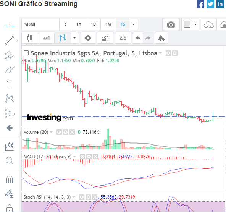This screenshot has width=226, height=212.
Task: Load chart layout from cloud download icon
Action: click(x=208, y=24)
